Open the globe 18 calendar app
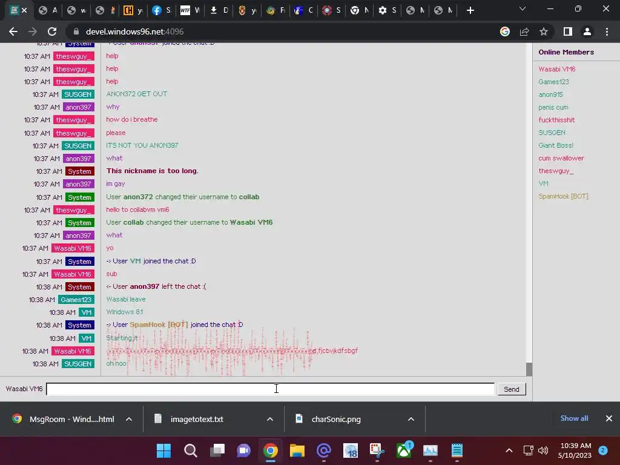The image size is (620, 465). tap(351, 450)
